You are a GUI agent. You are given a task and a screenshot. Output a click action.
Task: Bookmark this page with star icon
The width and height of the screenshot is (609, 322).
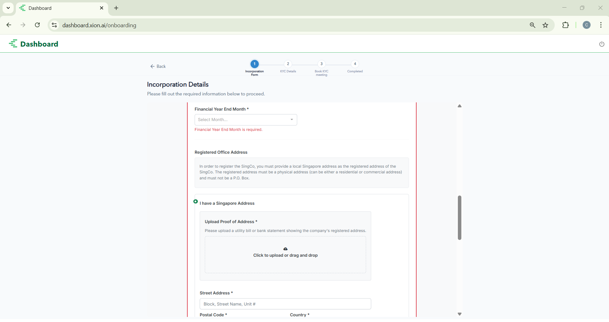(545, 25)
